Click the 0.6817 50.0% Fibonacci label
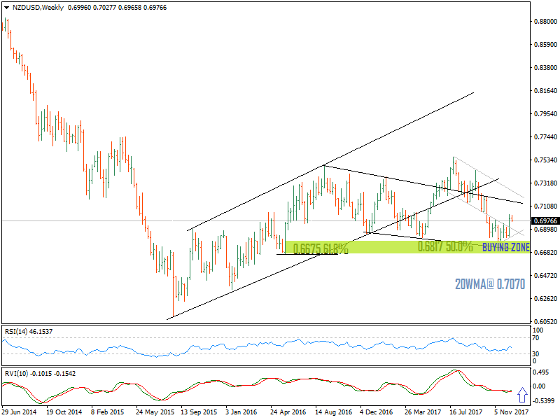This screenshot has width=560, height=420. coord(445,246)
